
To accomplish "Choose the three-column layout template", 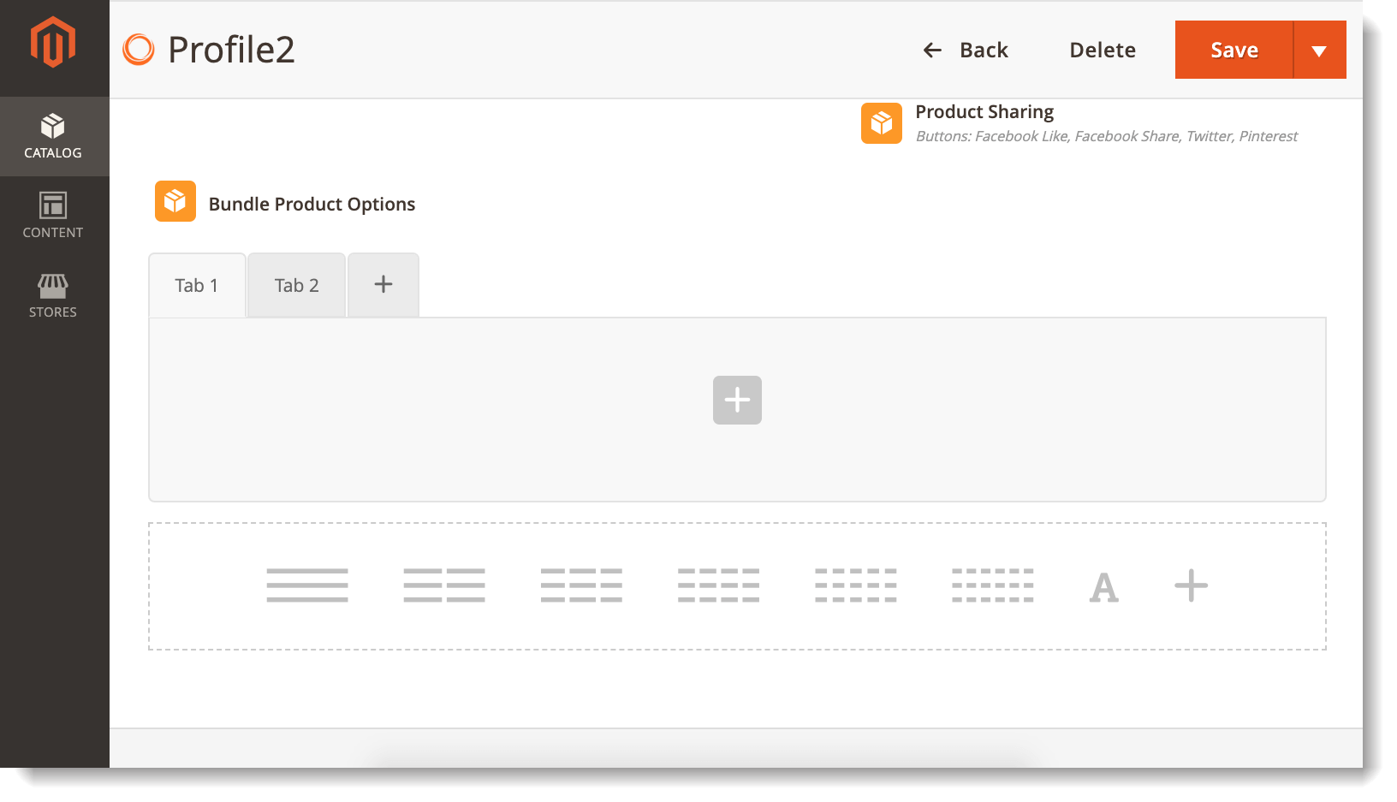I will click(581, 585).
